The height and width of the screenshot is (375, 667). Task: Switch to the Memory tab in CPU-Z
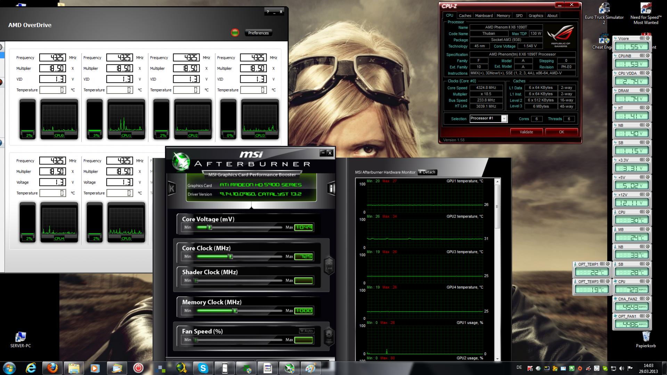point(503,16)
